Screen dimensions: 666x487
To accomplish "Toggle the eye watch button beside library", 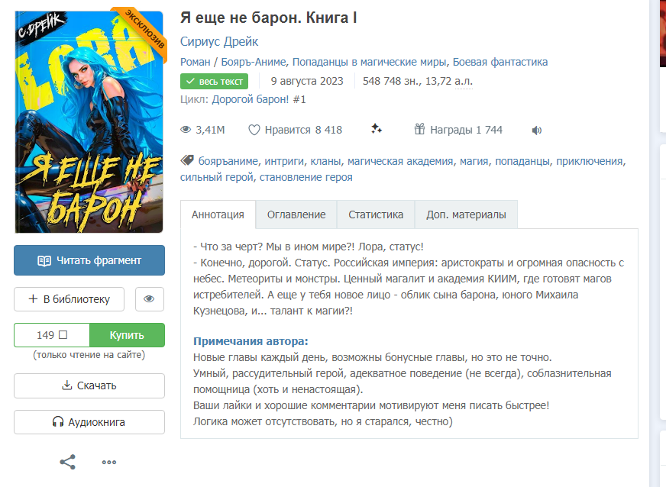I will (x=149, y=299).
